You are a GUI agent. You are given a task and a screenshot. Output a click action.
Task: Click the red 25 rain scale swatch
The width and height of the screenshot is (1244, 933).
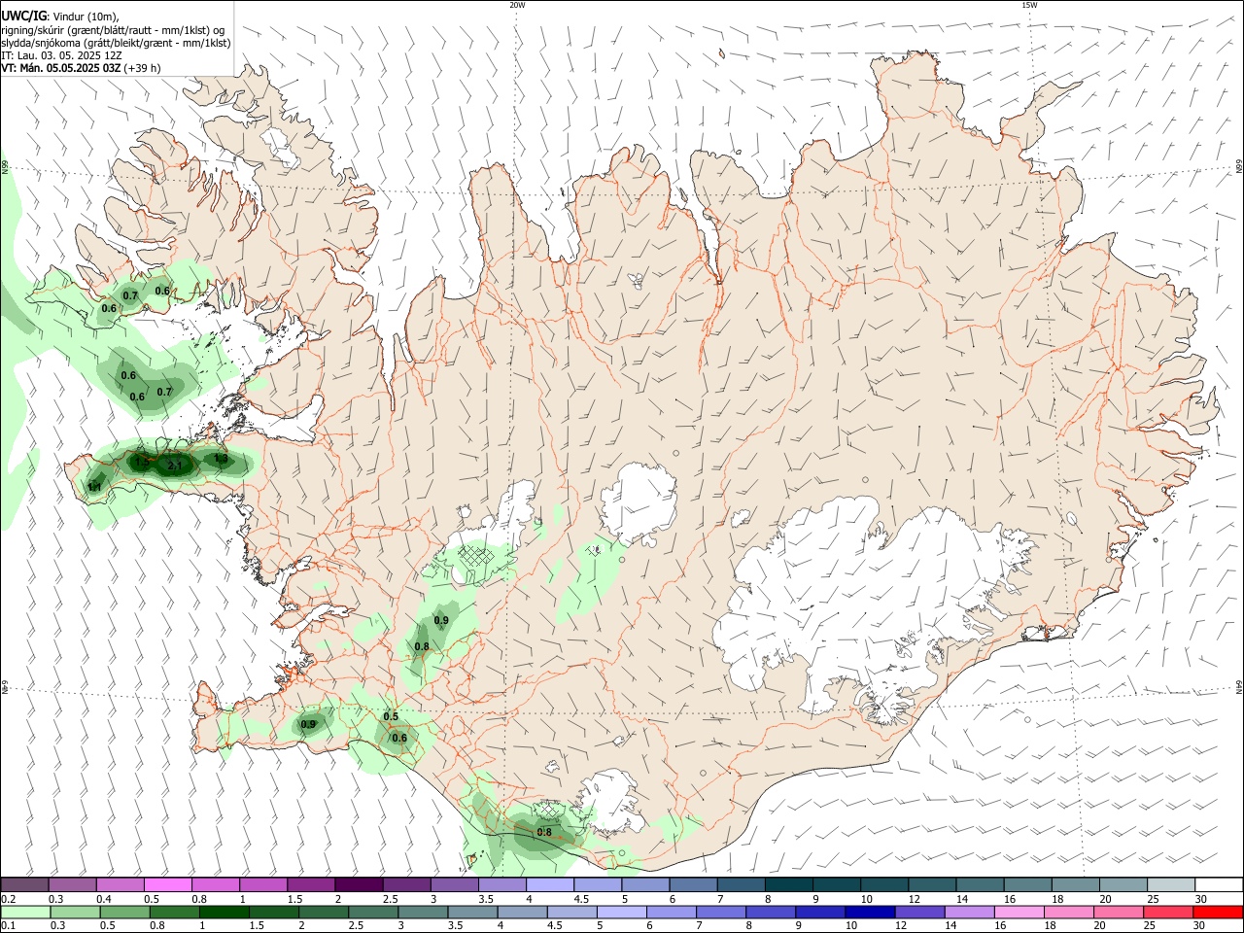pyautogui.click(x=1168, y=912)
